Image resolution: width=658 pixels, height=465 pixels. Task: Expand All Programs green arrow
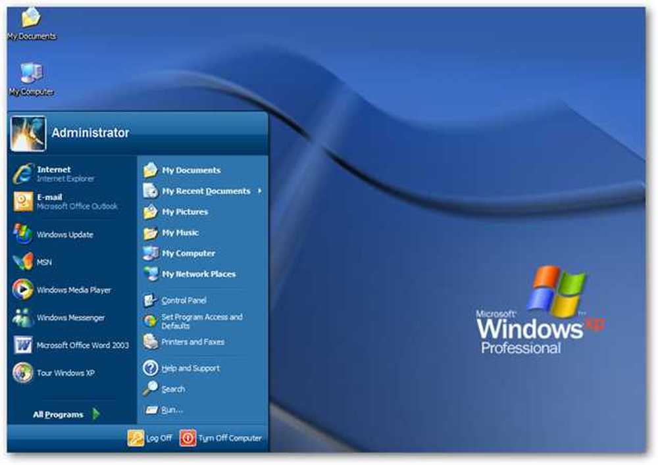point(96,414)
